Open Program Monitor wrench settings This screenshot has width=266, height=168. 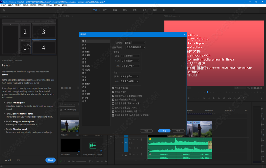coord(248,88)
